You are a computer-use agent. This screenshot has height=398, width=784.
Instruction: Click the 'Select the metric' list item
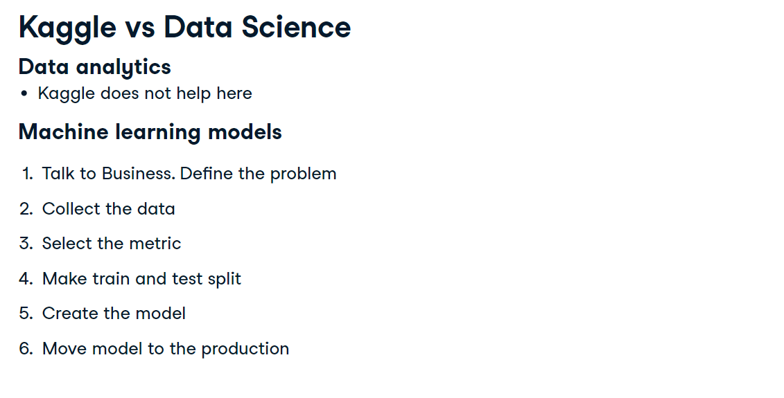112,244
